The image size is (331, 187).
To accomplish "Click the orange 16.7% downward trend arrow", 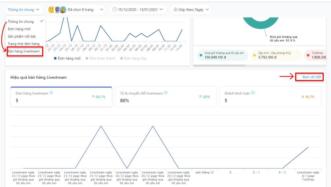I will click(302, 97).
